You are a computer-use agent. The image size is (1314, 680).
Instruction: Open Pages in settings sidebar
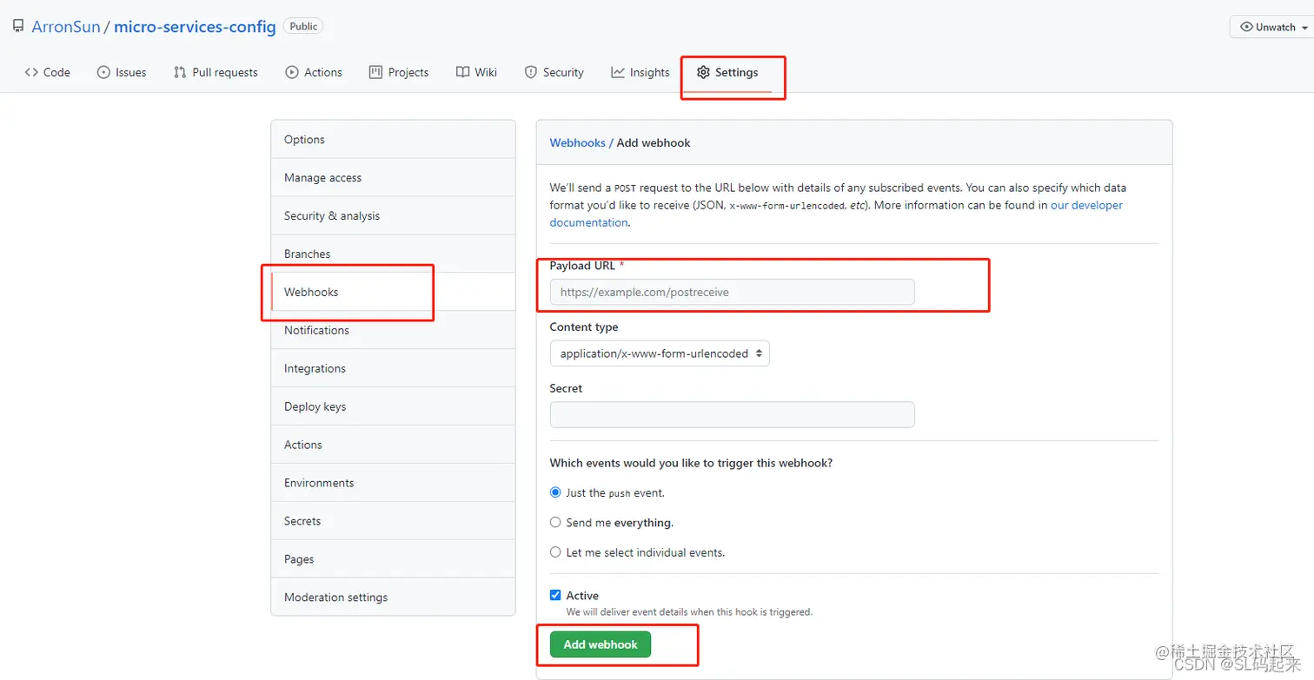pos(393,559)
